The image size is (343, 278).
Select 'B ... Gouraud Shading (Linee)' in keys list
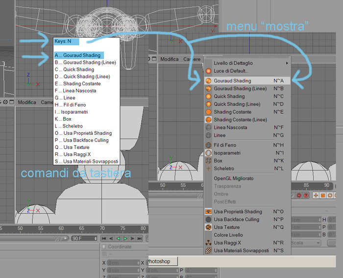[x=85, y=62]
